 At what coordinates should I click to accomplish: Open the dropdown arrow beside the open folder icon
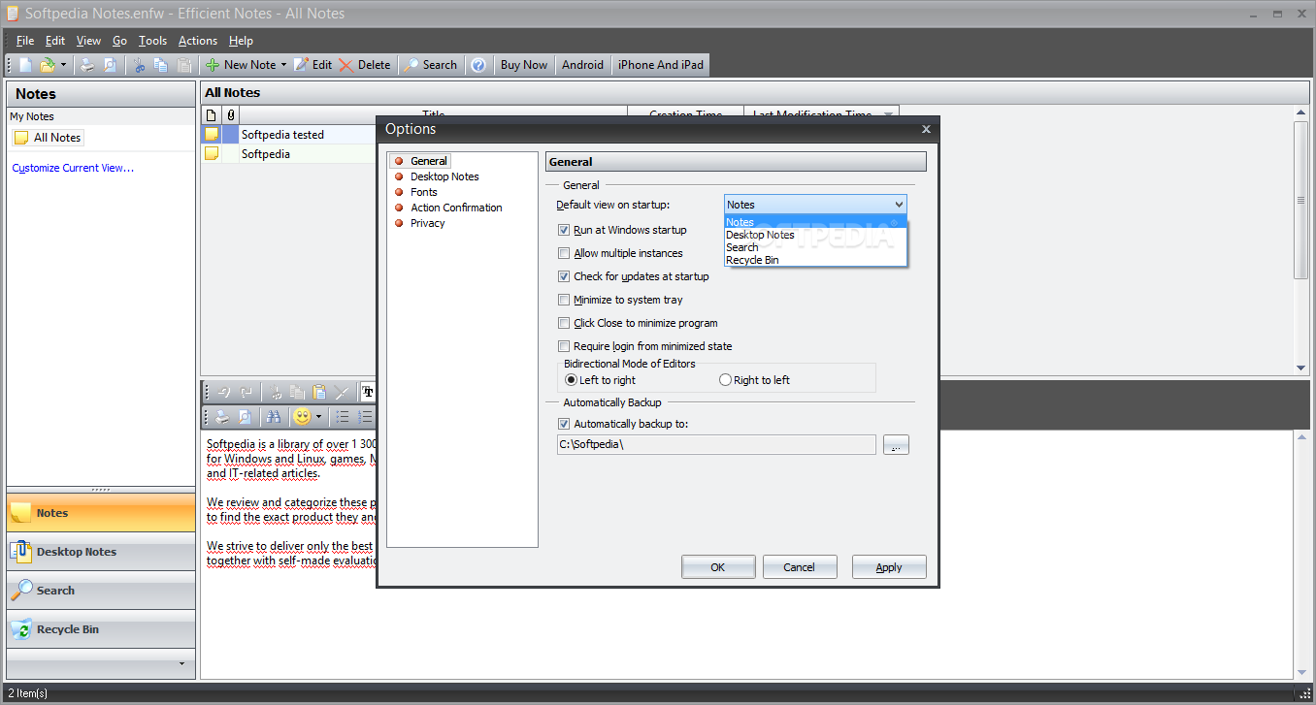coord(64,65)
